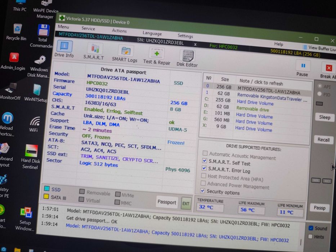Open the WiFi desktop icon

click(35, 122)
